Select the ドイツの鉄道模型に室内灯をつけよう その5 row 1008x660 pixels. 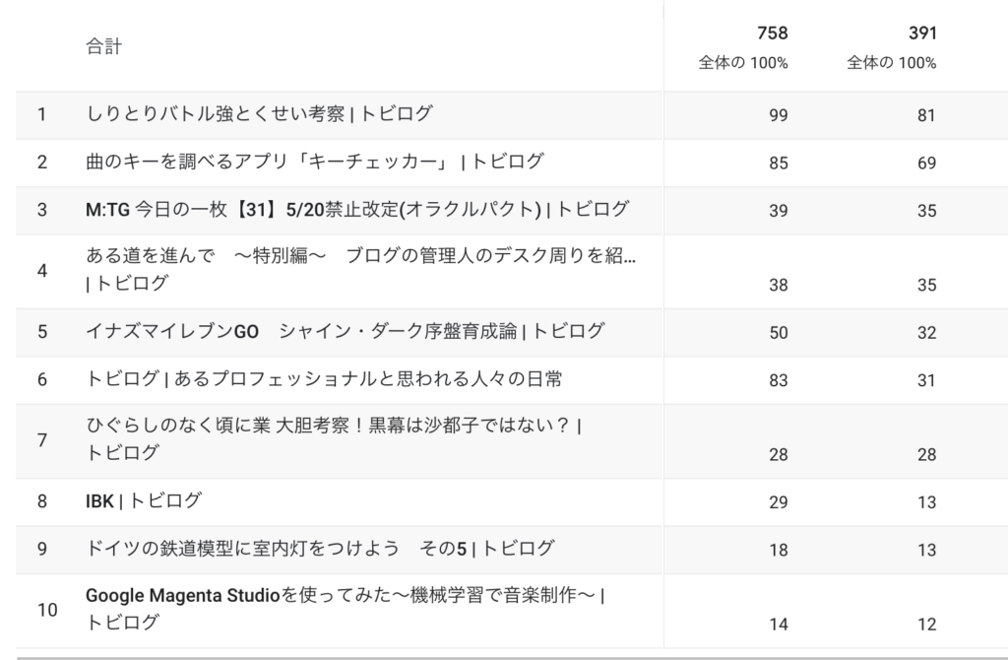tap(320, 549)
